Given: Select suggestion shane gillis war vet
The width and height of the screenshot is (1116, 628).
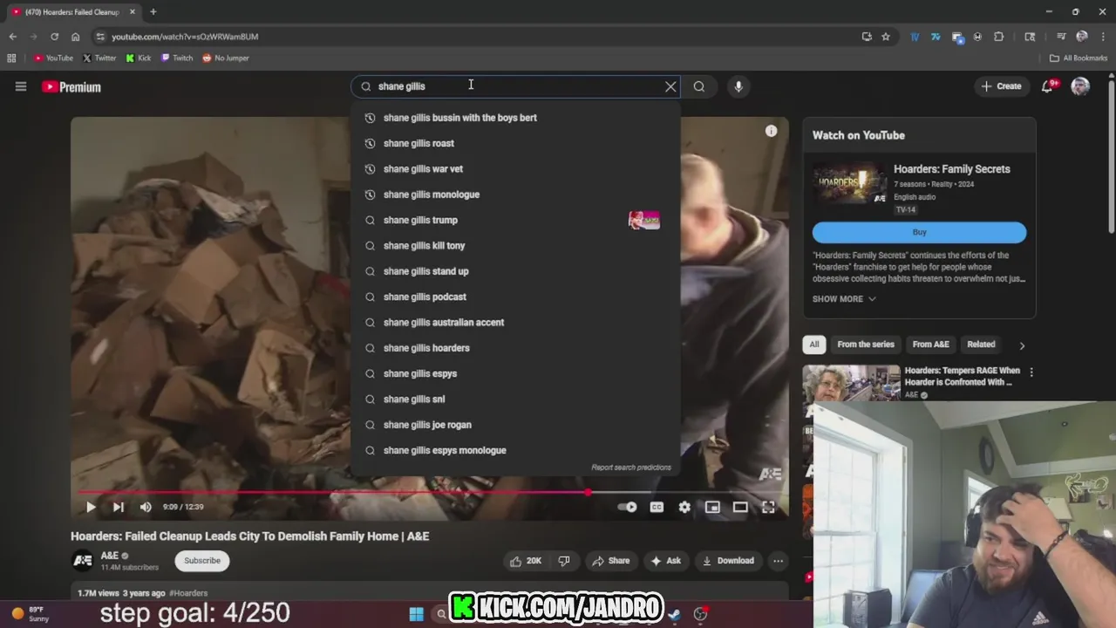Looking at the screenshot, I should point(515,169).
